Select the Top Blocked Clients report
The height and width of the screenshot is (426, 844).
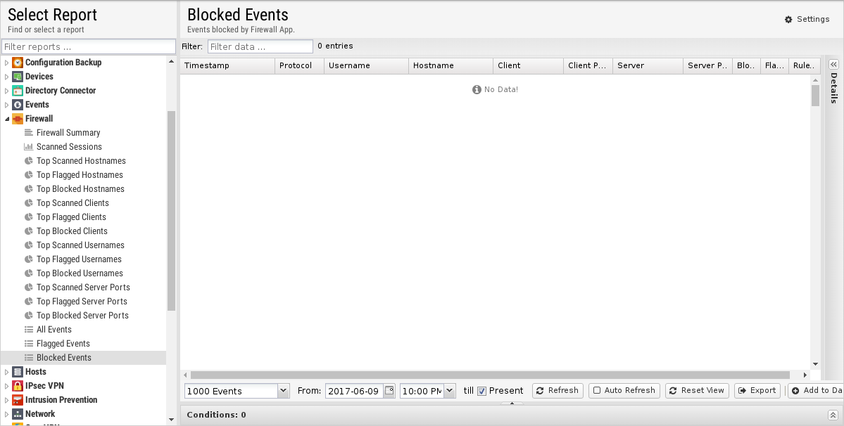(x=72, y=231)
